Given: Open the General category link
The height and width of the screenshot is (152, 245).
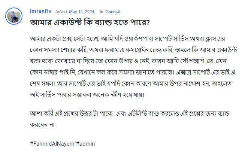Looking at the screenshot, I should tap(113, 12).
